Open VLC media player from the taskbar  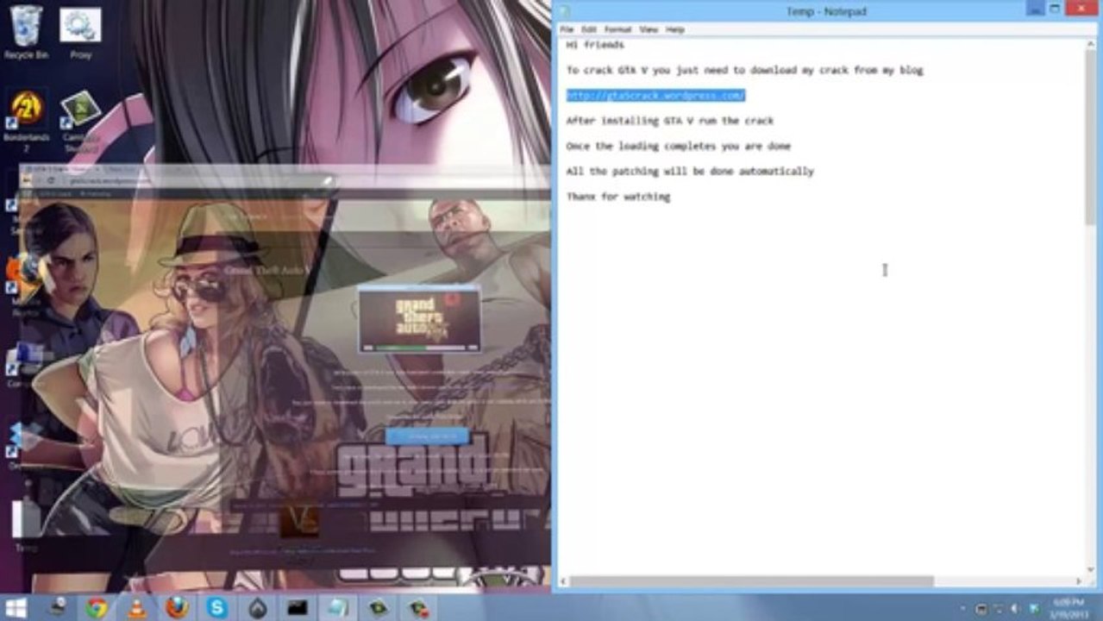click(136, 608)
